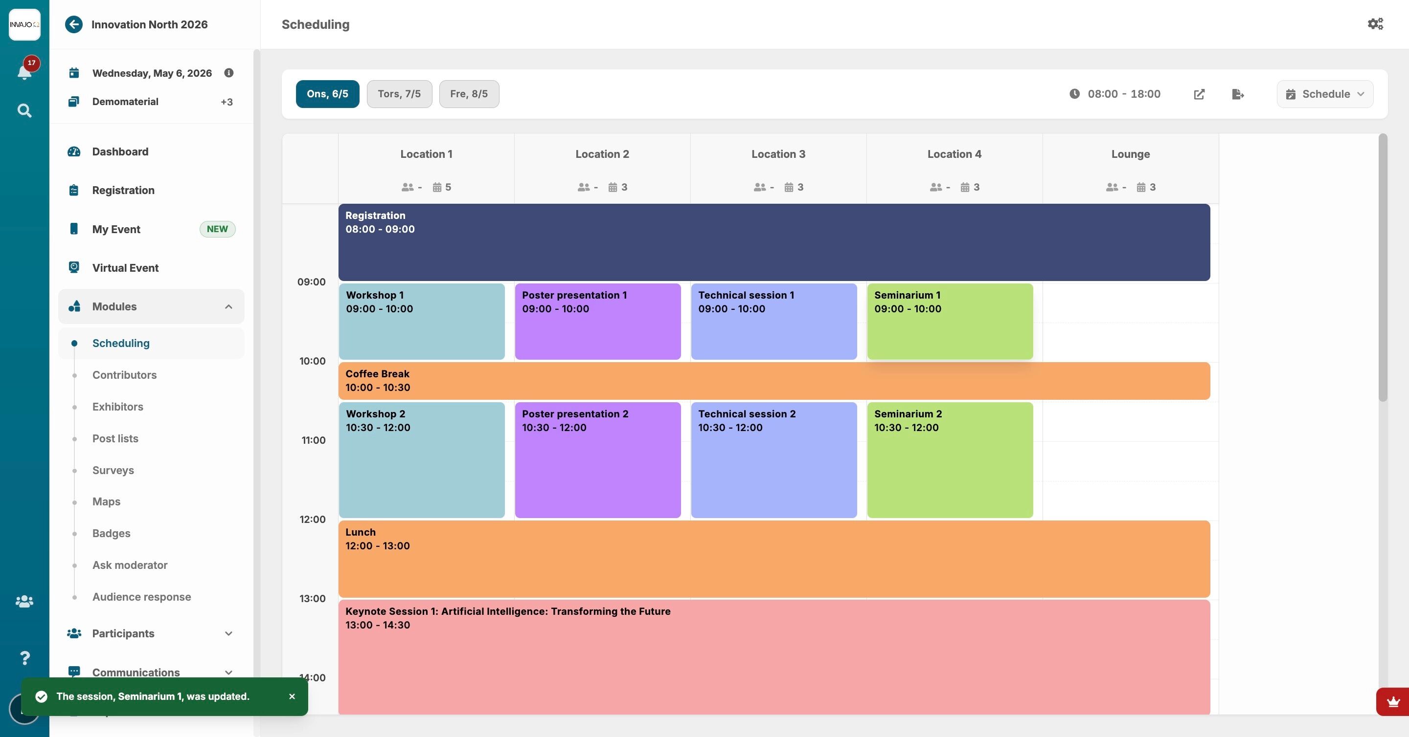Viewport: 1409px width, 737px height.
Task: Click the date info icon
Action: click(x=228, y=73)
